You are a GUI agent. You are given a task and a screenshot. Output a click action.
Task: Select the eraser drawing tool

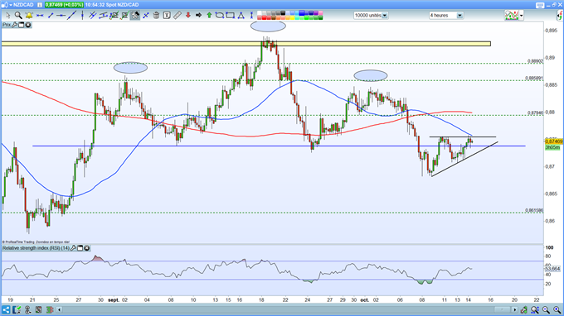click(x=135, y=15)
